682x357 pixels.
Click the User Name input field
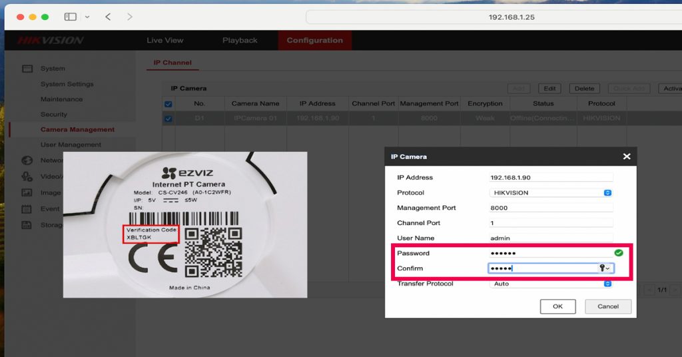(x=550, y=238)
